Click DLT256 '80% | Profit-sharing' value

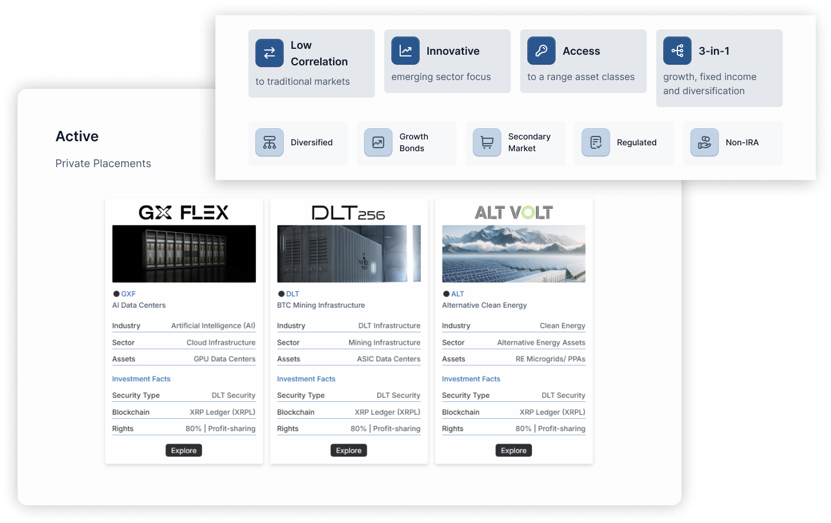385,429
